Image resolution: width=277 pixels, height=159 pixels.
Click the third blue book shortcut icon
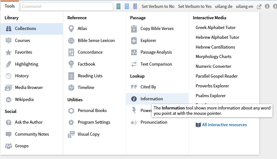click(x=135, y=6)
